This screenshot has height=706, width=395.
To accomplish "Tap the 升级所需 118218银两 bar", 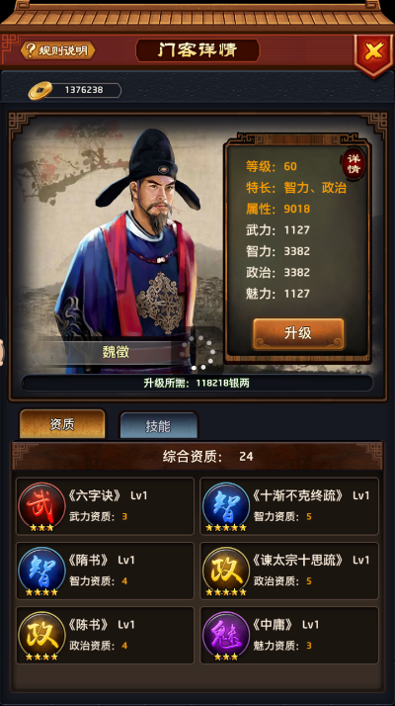I will click(197, 384).
